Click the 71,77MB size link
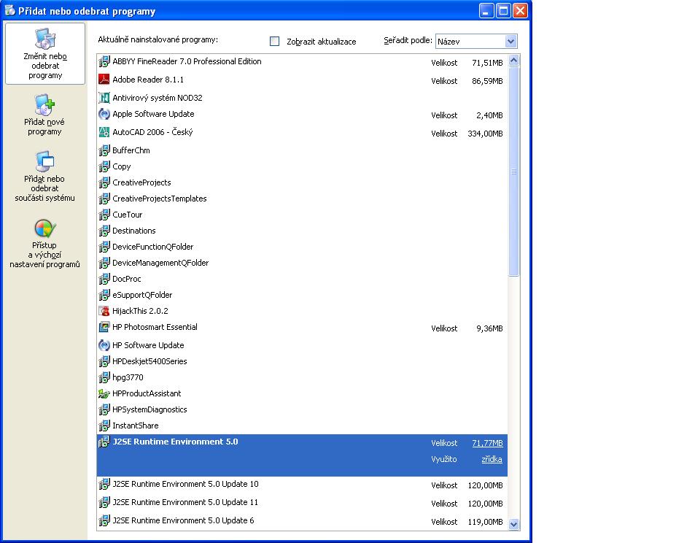Screen dimensions: 695x543 487,443
